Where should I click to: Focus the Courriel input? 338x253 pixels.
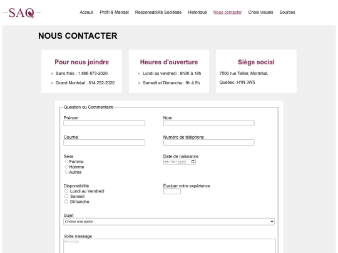tap(105, 142)
